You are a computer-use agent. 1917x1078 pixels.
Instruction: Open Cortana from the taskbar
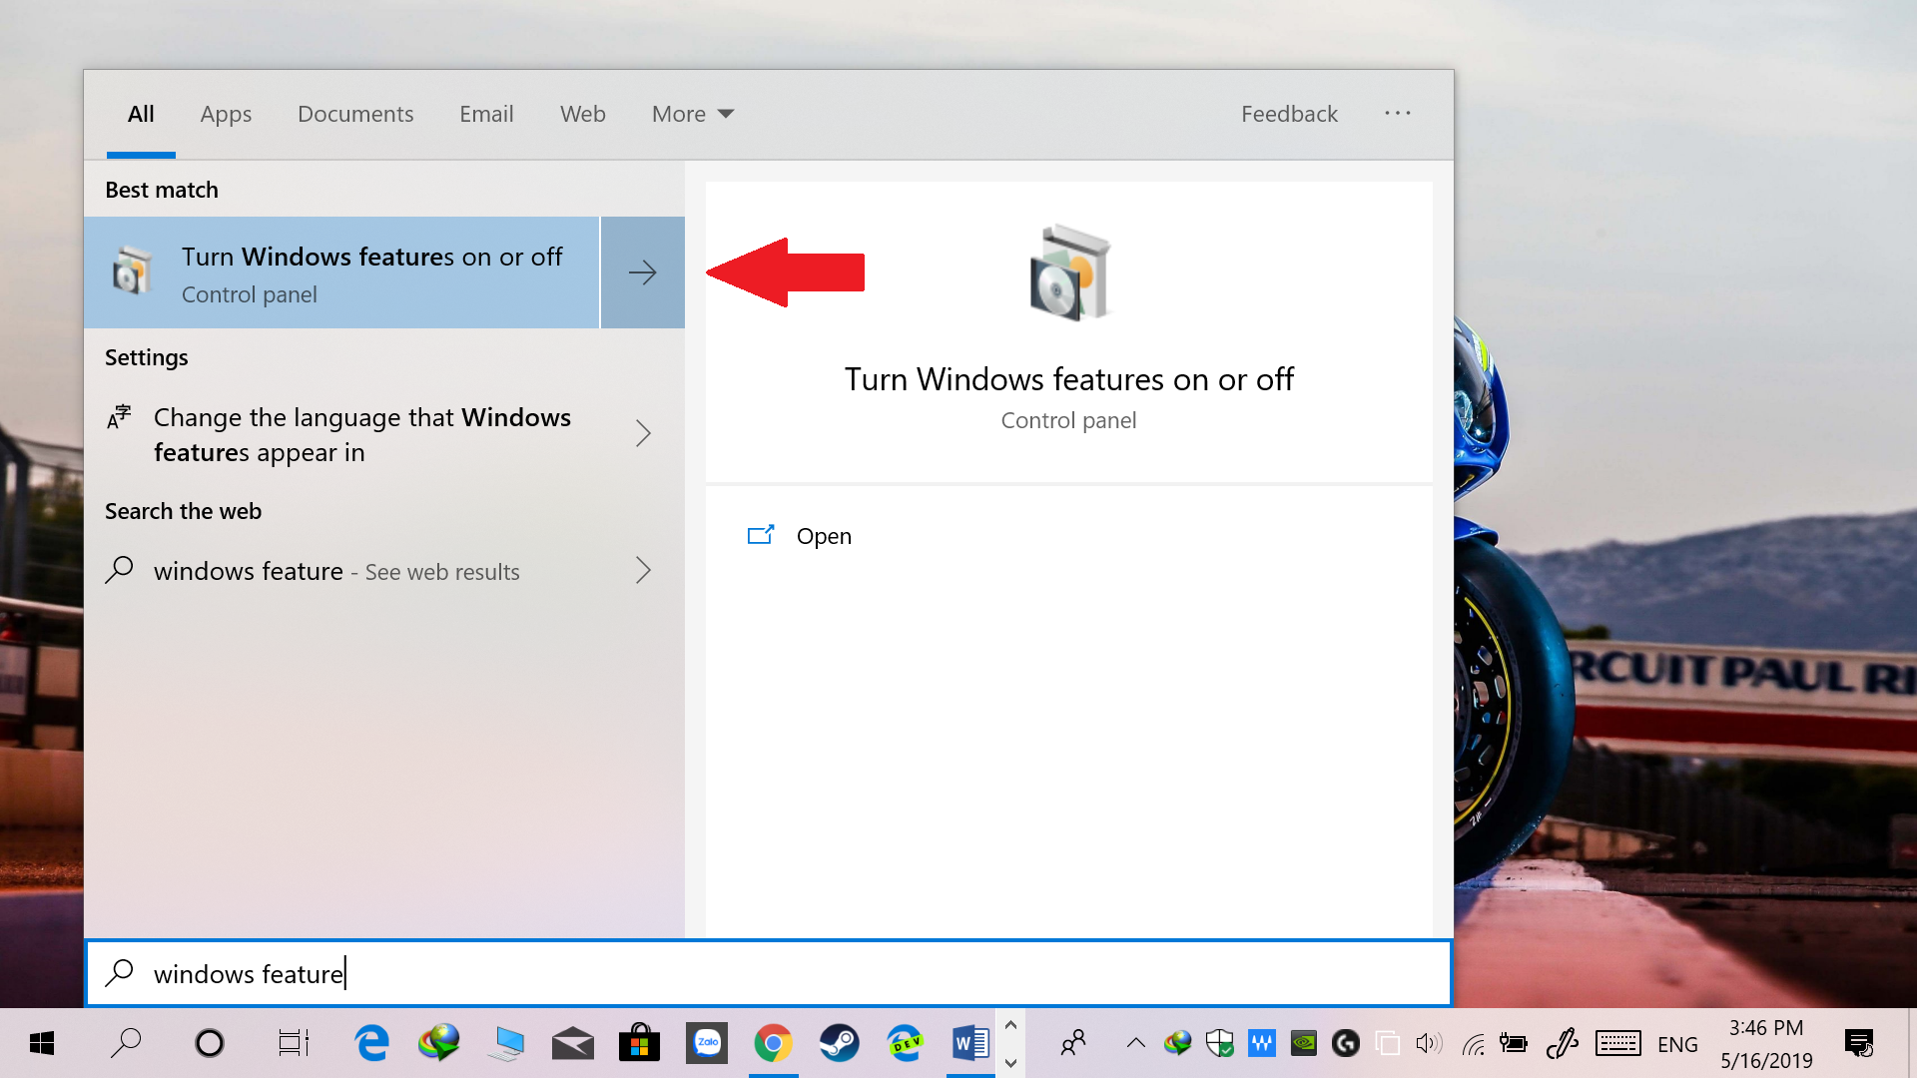click(x=210, y=1044)
